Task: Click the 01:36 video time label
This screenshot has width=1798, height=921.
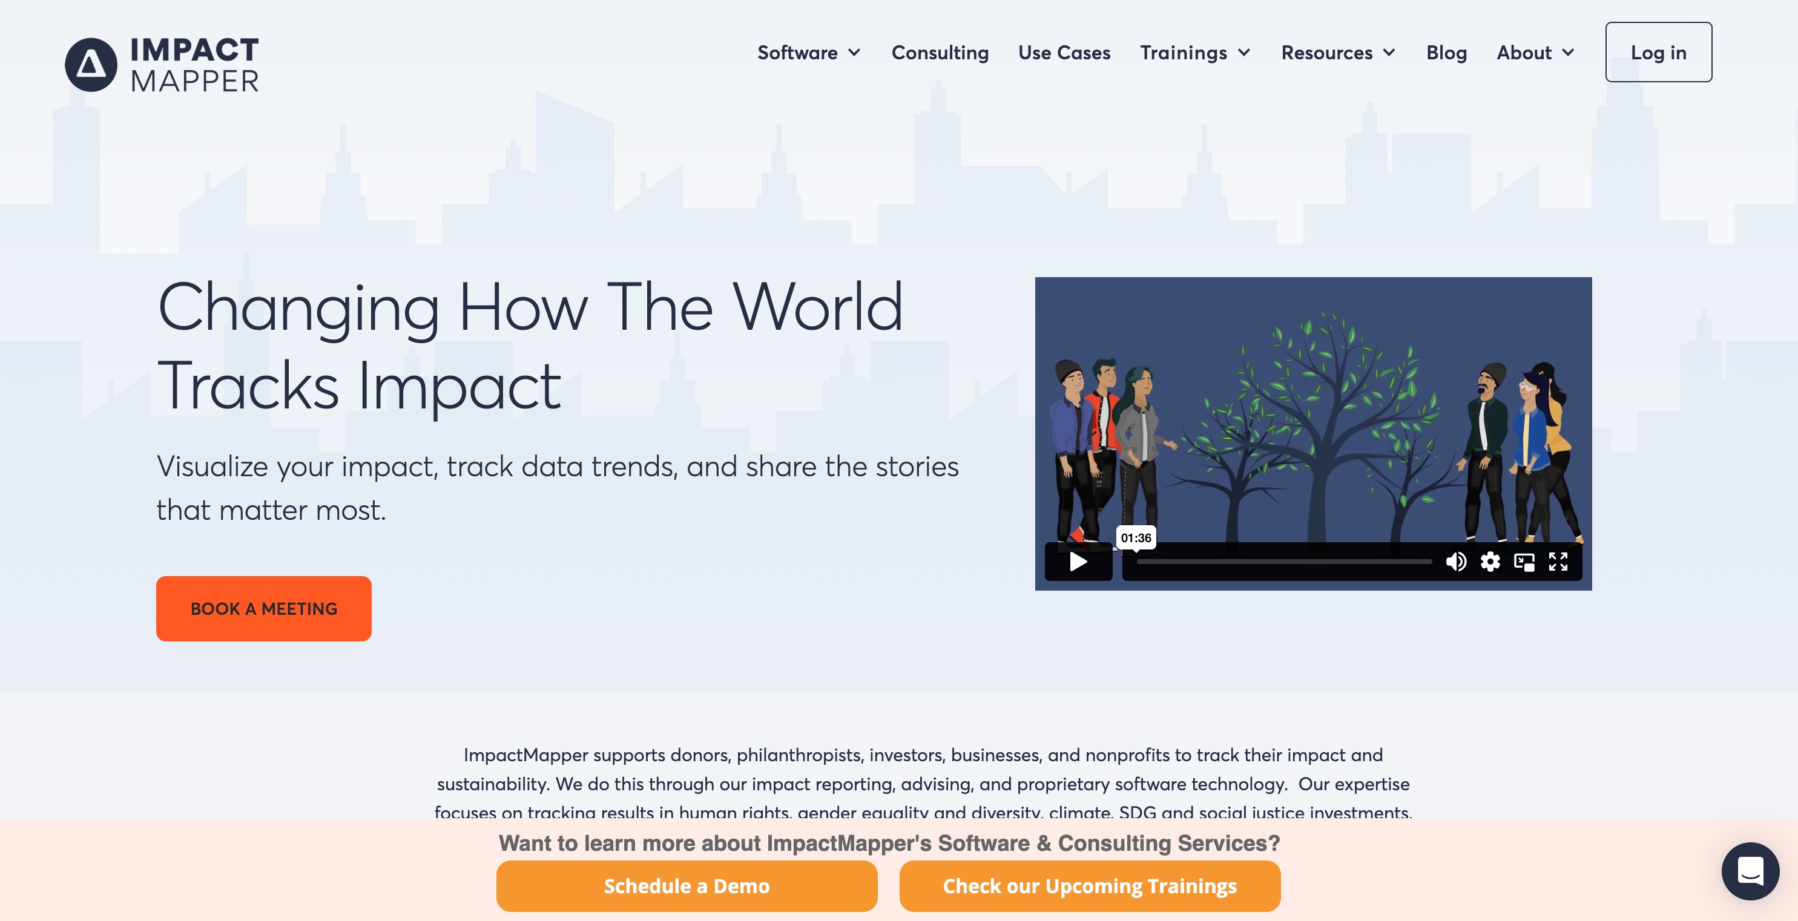Action: tap(1136, 538)
